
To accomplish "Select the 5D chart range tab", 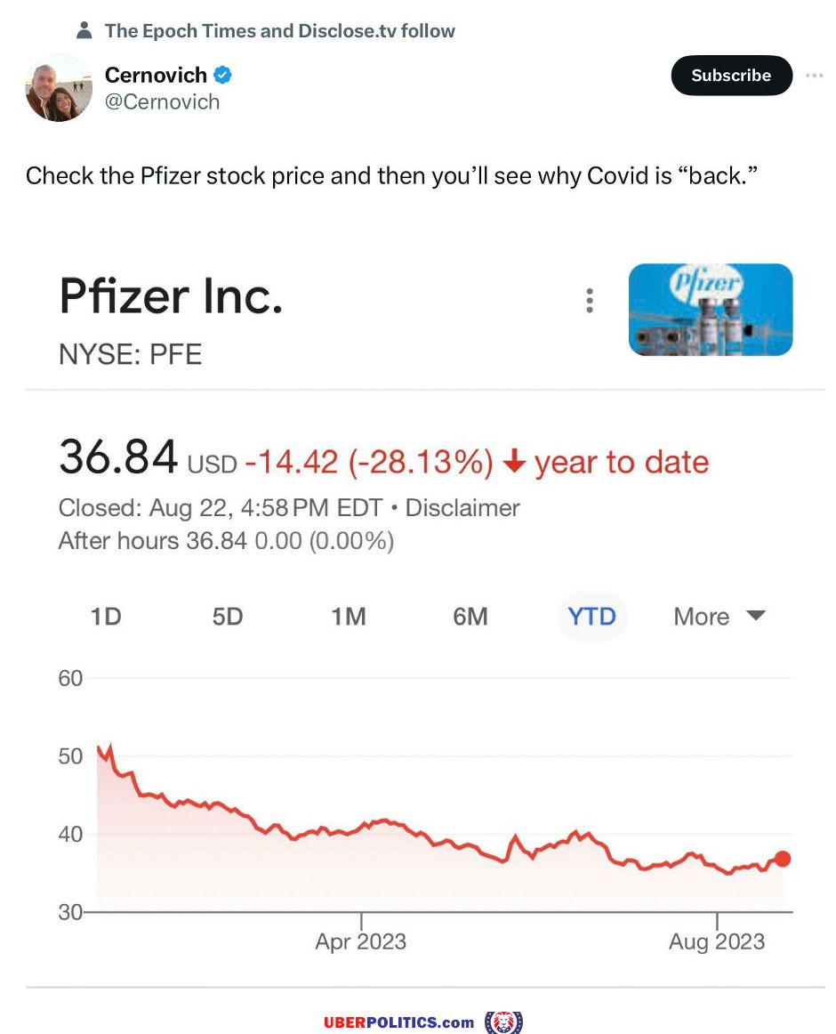I will tap(228, 617).
